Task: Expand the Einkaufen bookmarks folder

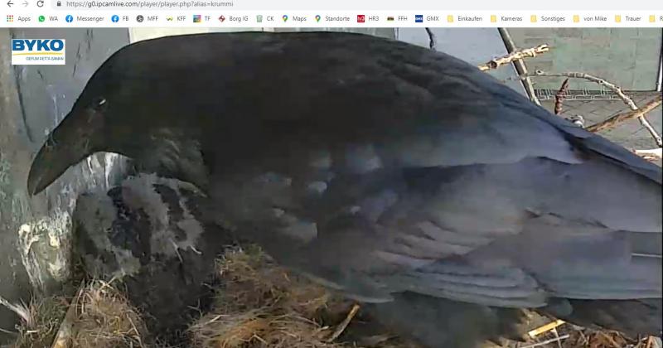Action: click(464, 18)
